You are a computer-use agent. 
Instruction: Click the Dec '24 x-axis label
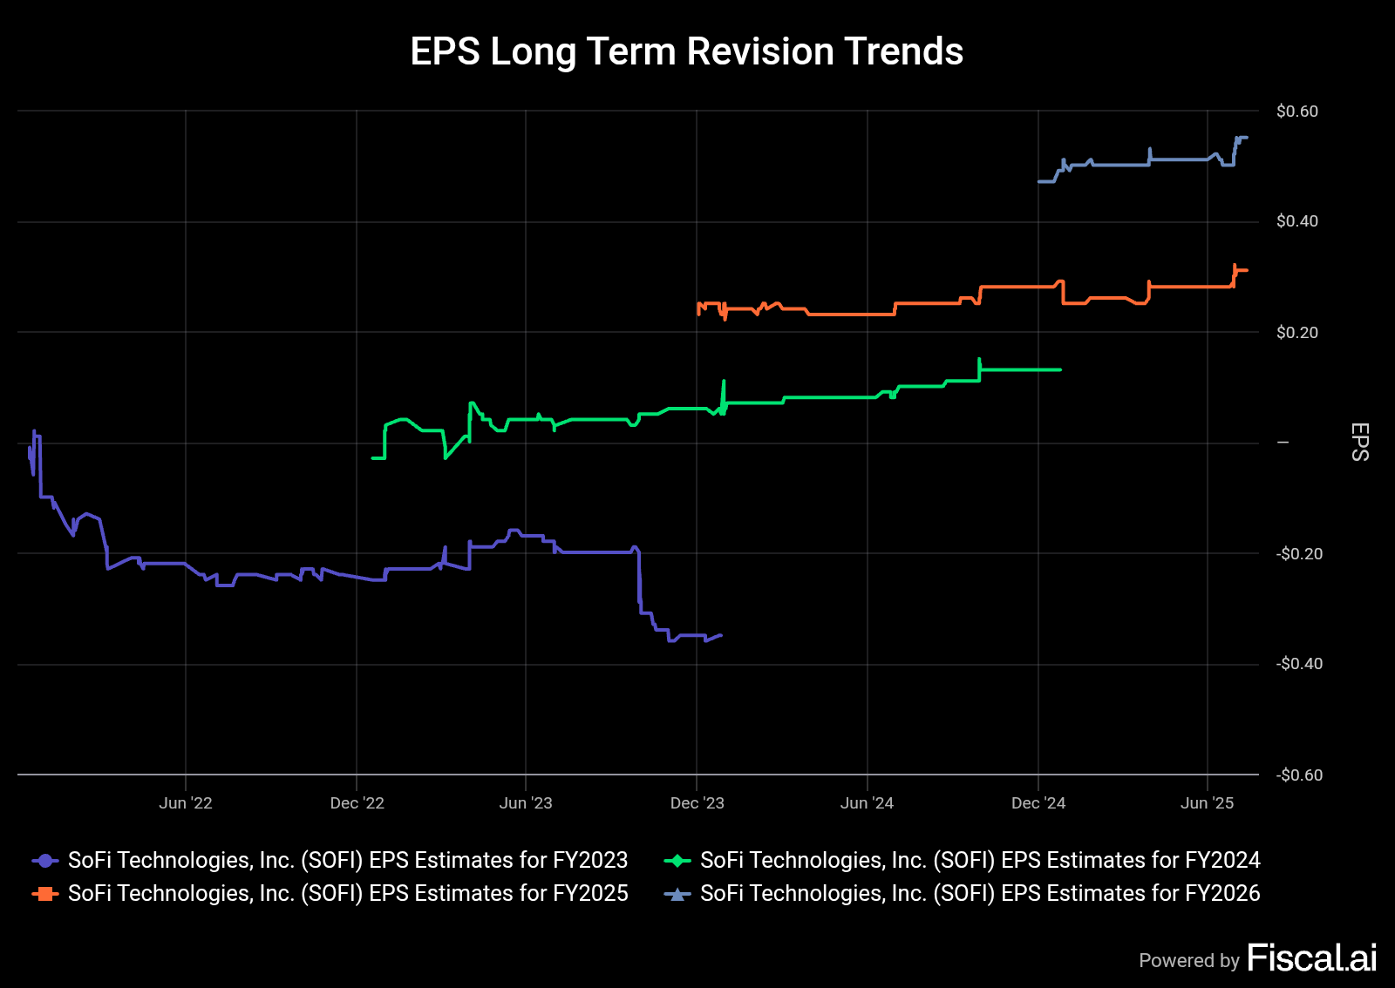coord(1038,803)
